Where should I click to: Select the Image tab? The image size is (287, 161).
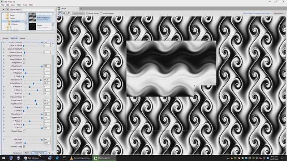(x=68, y=8)
